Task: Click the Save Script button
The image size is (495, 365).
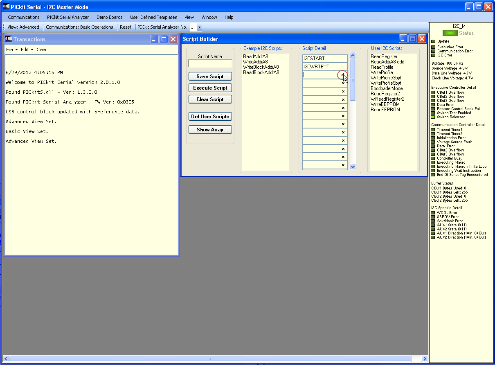Action: click(x=210, y=77)
